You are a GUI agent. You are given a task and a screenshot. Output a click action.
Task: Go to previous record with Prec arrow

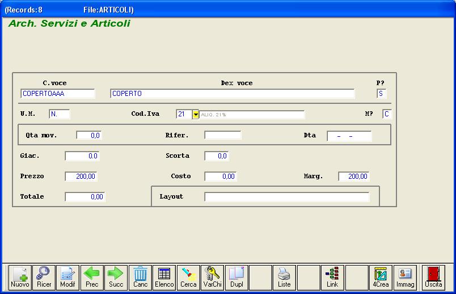tap(92, 278)
